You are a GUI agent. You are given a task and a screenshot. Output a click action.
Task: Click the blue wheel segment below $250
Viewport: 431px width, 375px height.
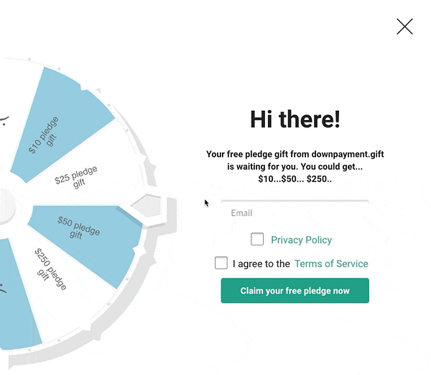pos(13,295)
